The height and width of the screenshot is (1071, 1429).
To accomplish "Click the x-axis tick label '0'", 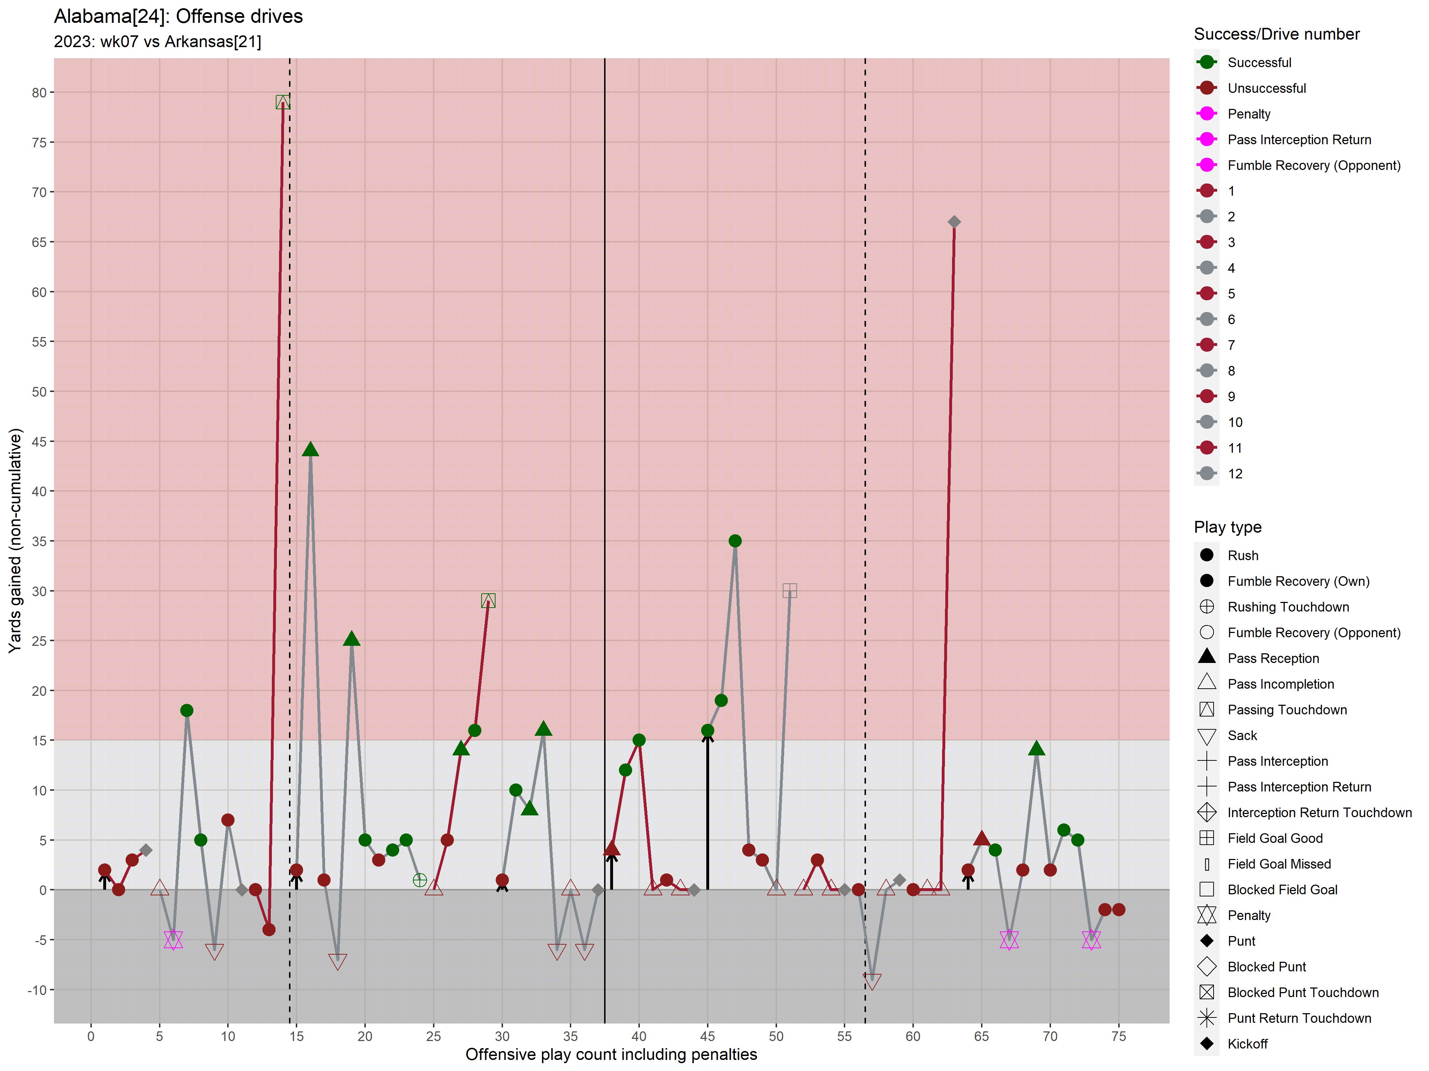I will point(91,1036).
